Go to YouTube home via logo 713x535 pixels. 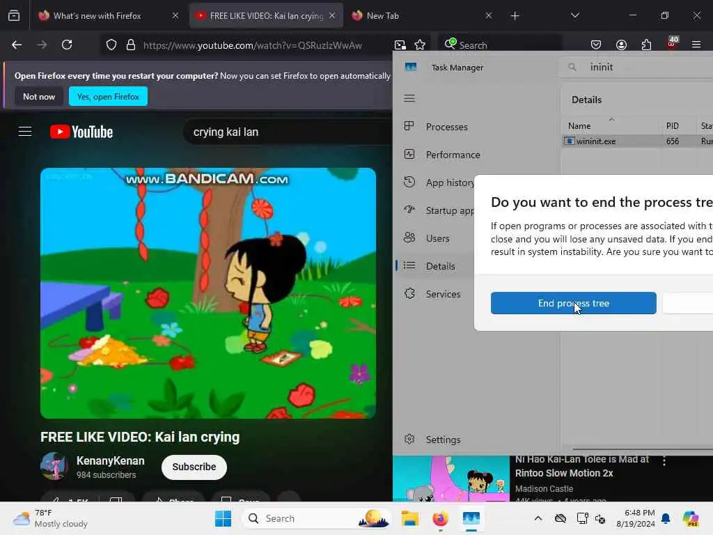(81, 132)
